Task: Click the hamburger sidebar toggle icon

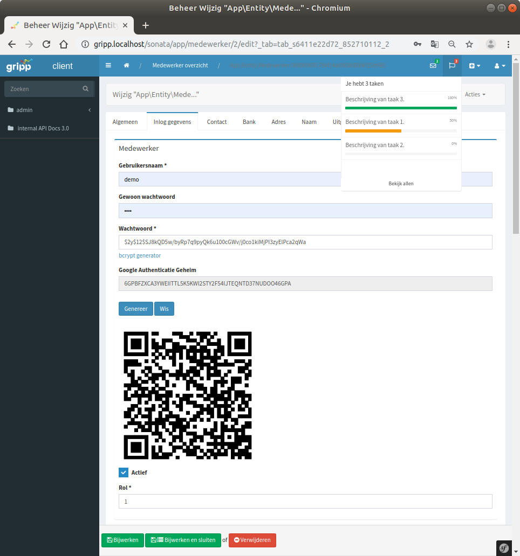Action: click(108, 66)
